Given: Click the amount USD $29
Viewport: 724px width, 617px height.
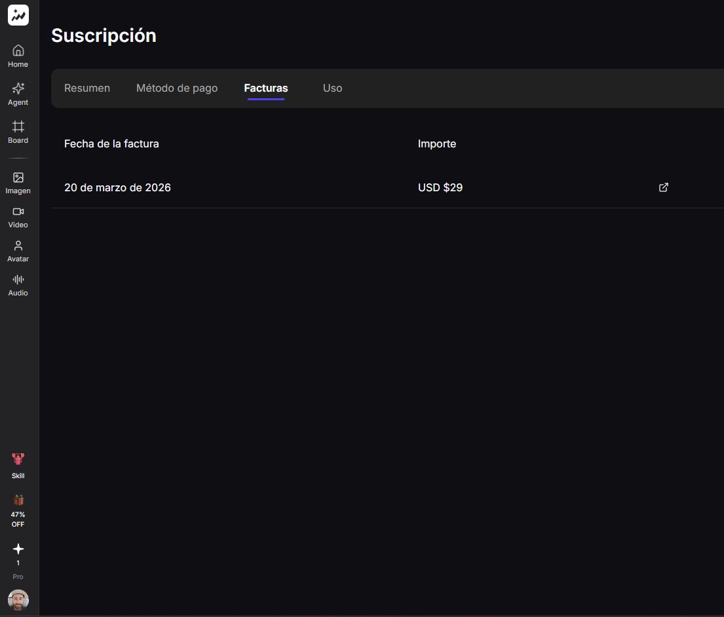Looking at the screenshot, I should pos(440,187).
